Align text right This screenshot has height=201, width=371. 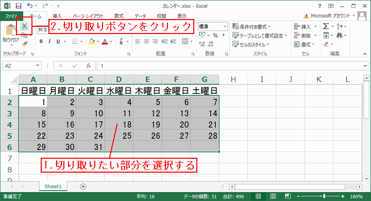point(155,41)
